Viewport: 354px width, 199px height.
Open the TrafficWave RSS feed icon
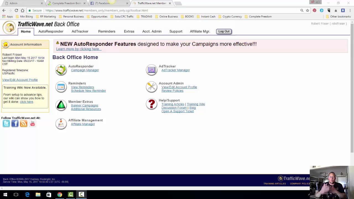[x=24, y=124]
